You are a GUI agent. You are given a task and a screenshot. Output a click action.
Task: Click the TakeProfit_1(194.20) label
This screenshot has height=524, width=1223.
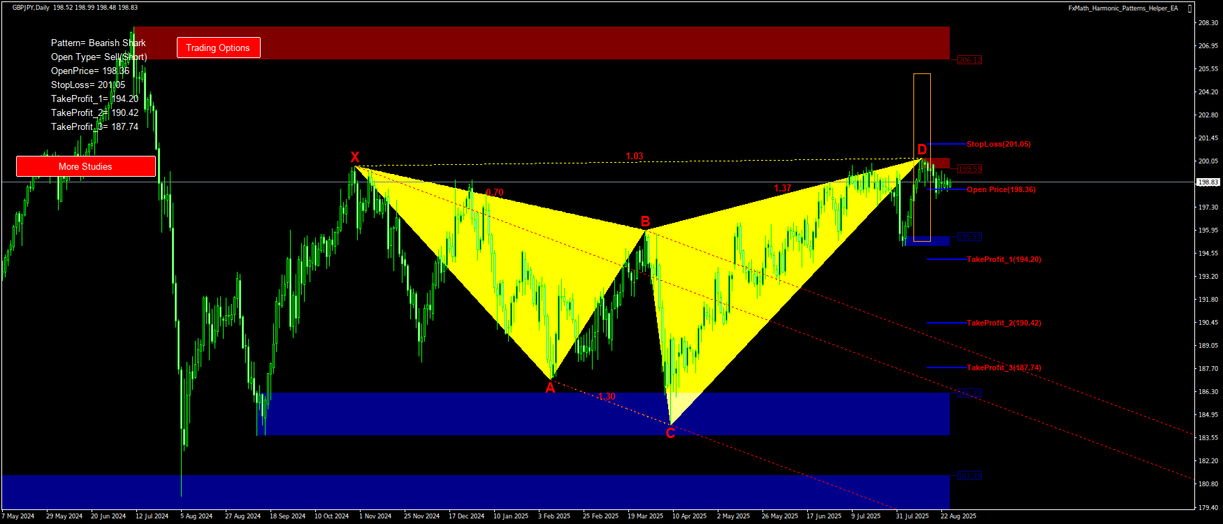(1004, 260)
